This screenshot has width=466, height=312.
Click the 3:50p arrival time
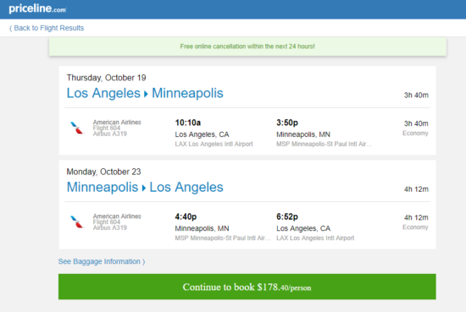287,123
